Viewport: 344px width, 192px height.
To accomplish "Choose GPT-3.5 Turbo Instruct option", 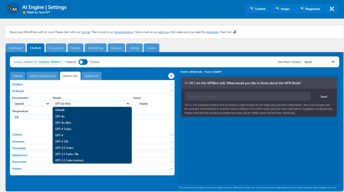I will coord(69,160).
